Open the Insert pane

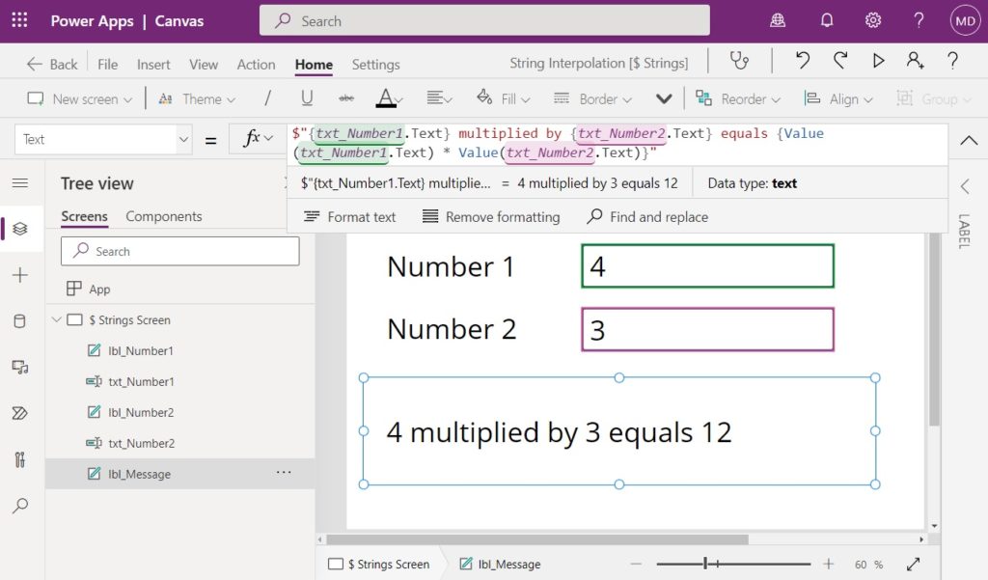21,277
